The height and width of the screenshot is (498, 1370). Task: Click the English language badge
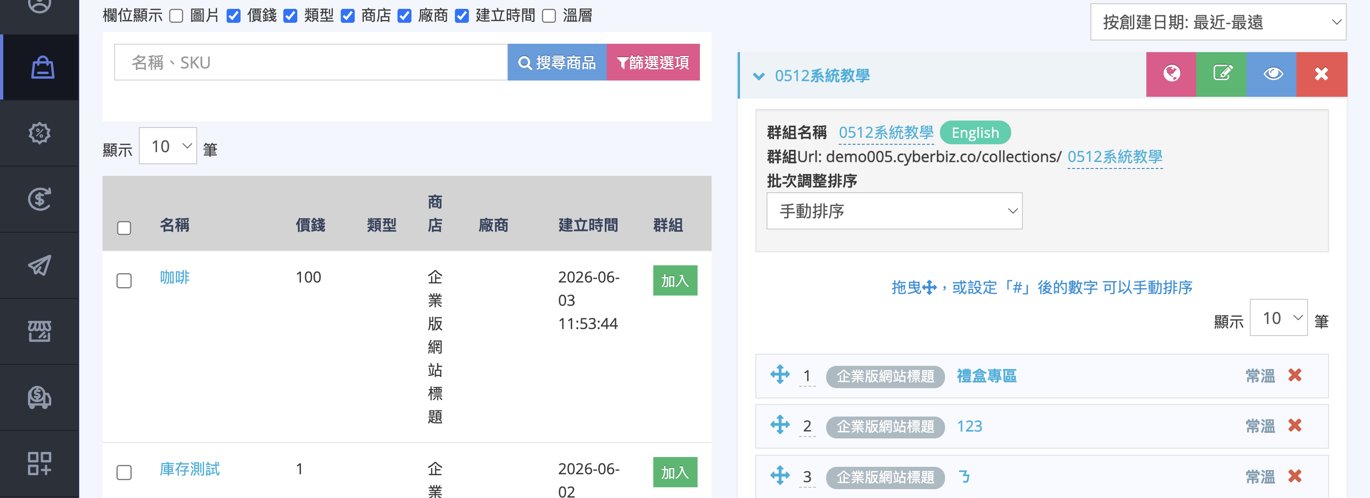[x=975, y=132]
